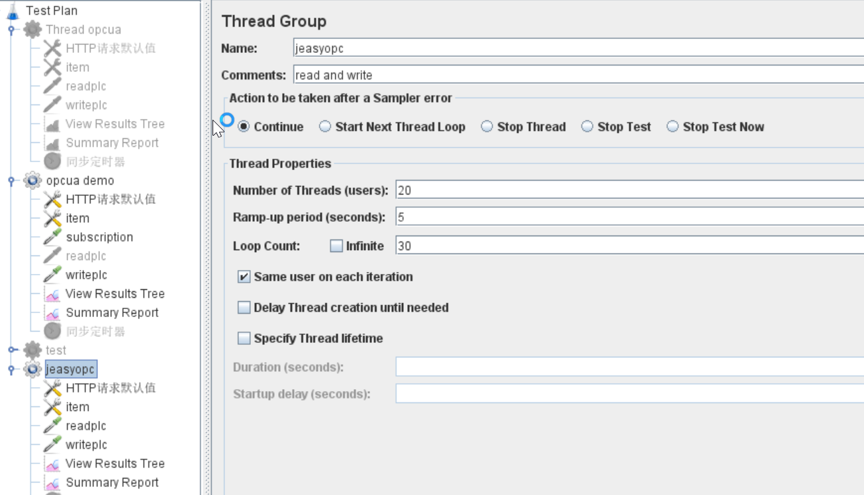The height and width of the screenshot is (495, 864).
Task: Click the subscription sampler icon under opcua demo
Action: [x=54, y=237]
